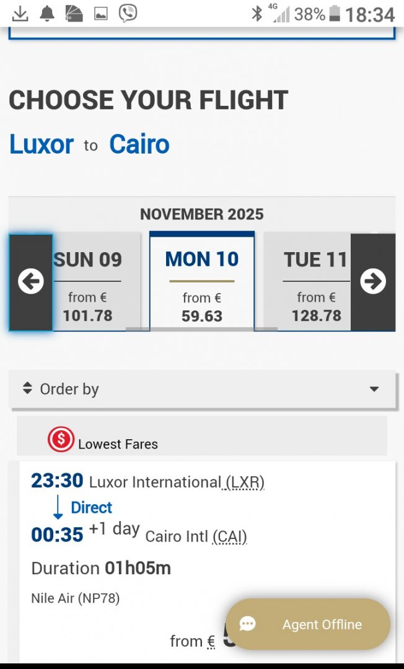
Task: Tap the LXR airport code abbreviation
Action: point(244,482)
